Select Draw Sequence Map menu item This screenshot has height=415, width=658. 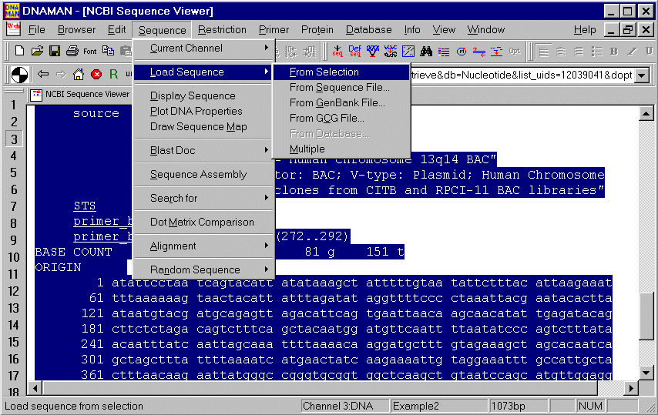click(204, 126)
